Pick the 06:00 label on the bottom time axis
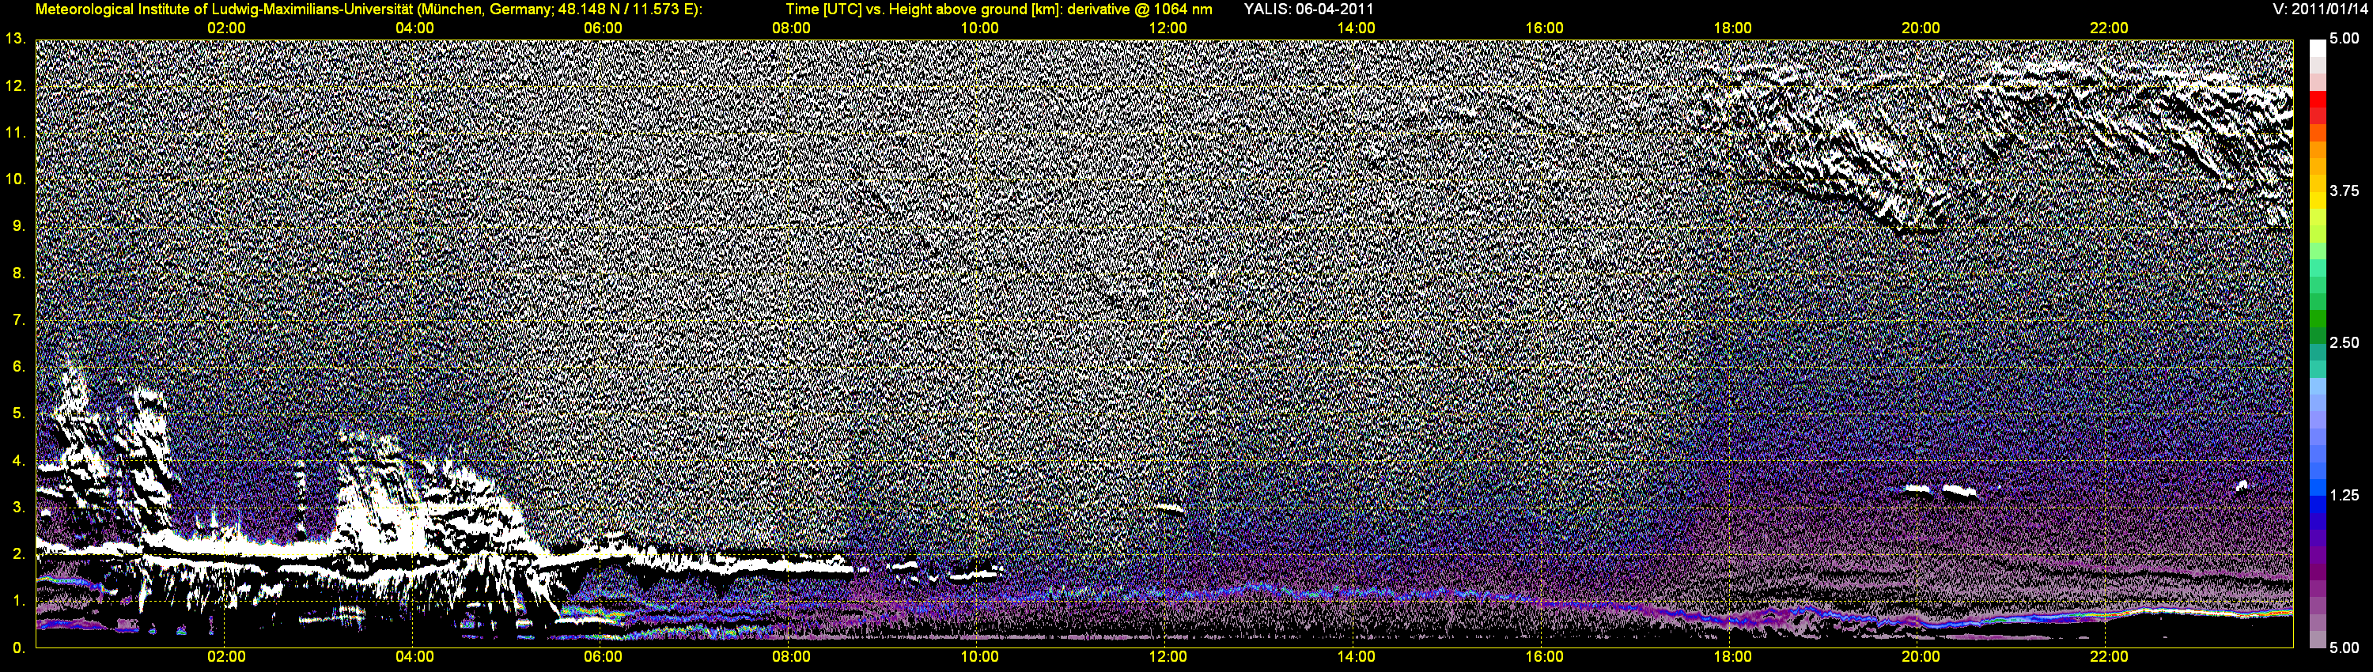 click(x=603, y=657)
